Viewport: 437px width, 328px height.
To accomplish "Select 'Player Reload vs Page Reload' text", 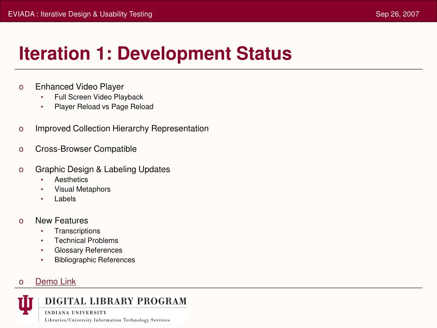I will pyautogui.click(x=104, y=107).
